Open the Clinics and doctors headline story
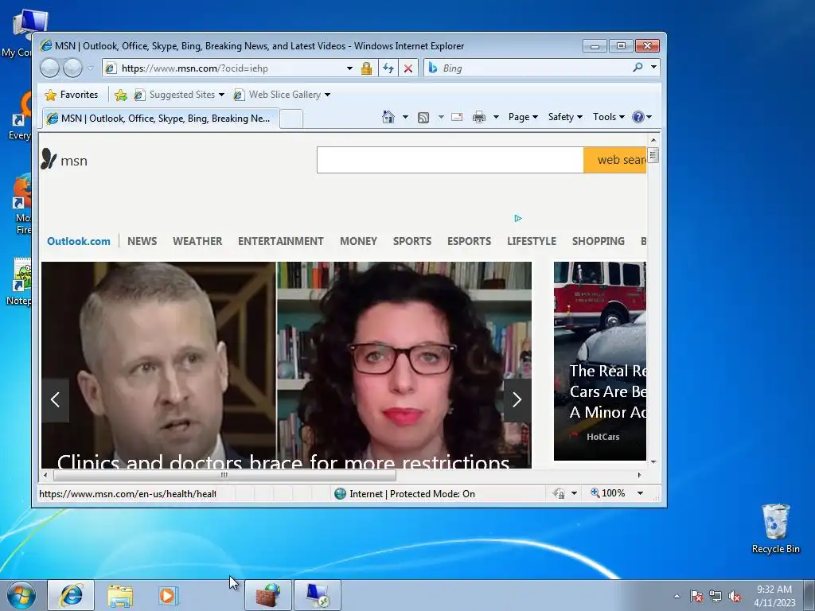Image resolution: width=815 pixels, height=611 pixels. tap(283, 461)
